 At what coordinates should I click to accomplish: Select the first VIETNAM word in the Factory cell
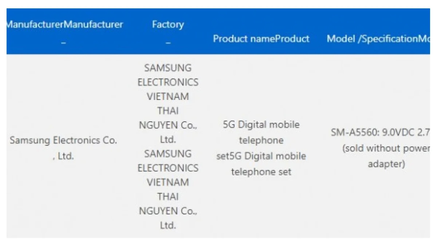coord(168,97)
